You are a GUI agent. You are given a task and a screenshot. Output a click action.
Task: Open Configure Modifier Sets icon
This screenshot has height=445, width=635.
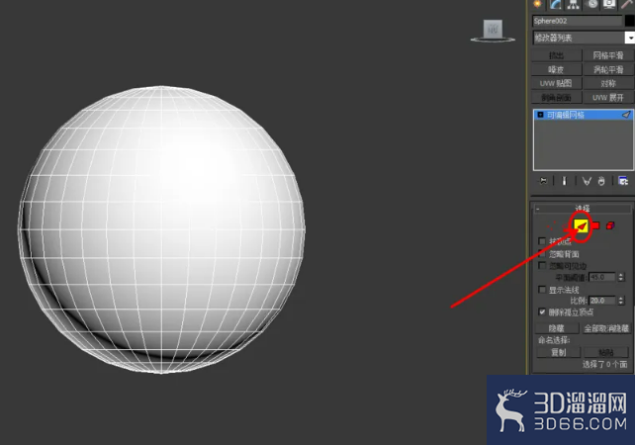tap(623, 181)
